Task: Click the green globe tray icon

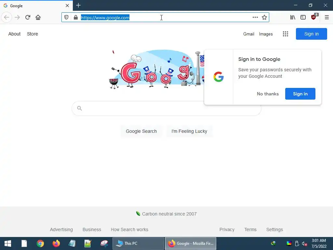Action: click(x=273, y=243)
